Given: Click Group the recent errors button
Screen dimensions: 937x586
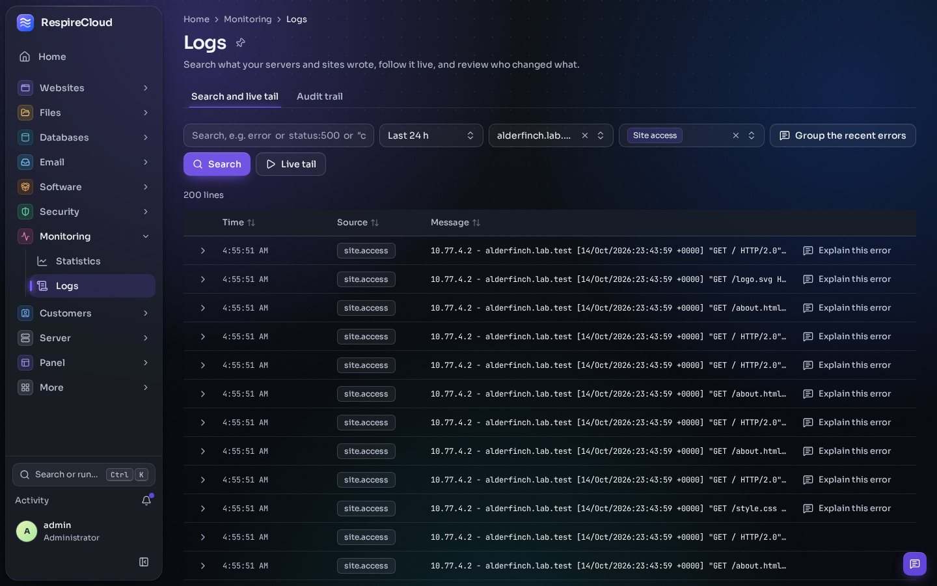Looking at the screenshot, I should click(x=843, y=135).
